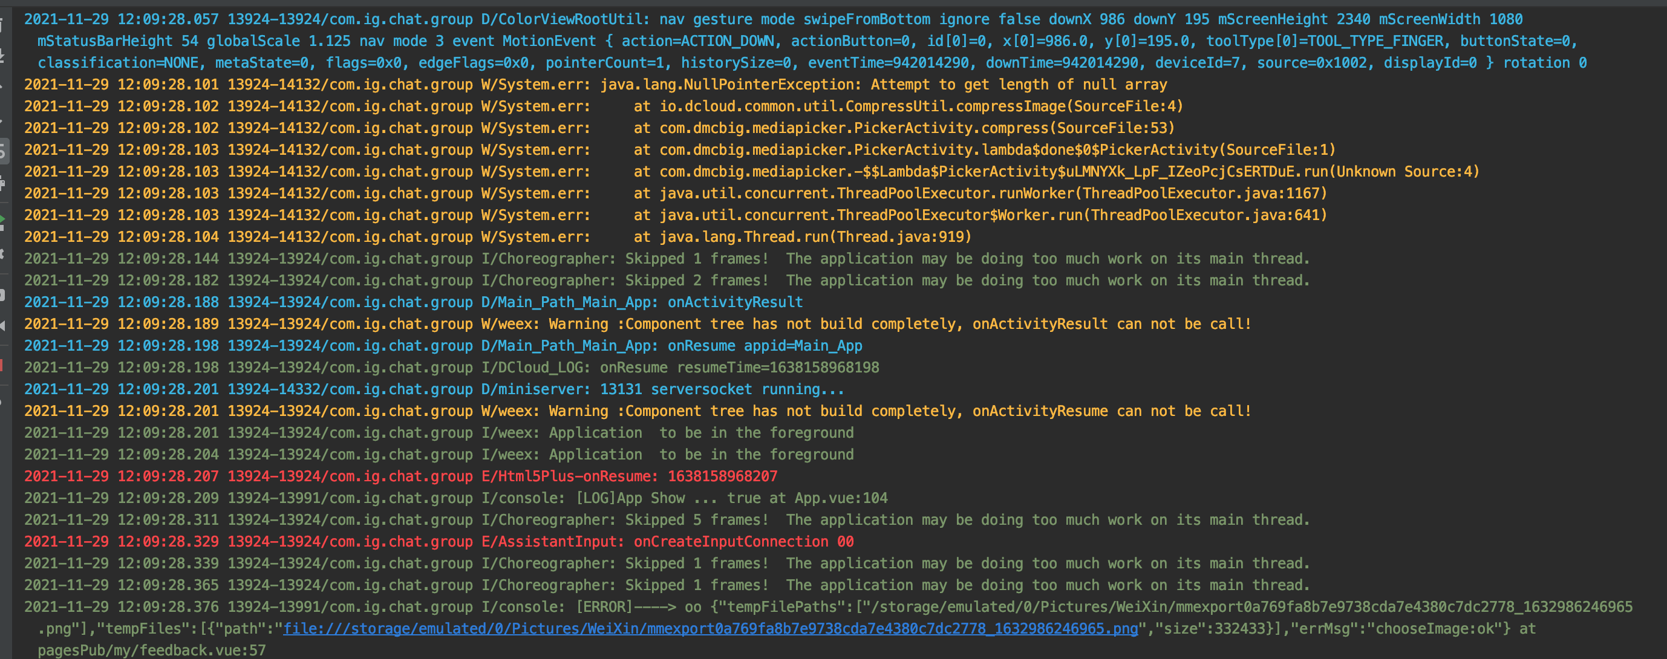
Task: Jump up the stack trace arrow
Action: click(2, 87)
